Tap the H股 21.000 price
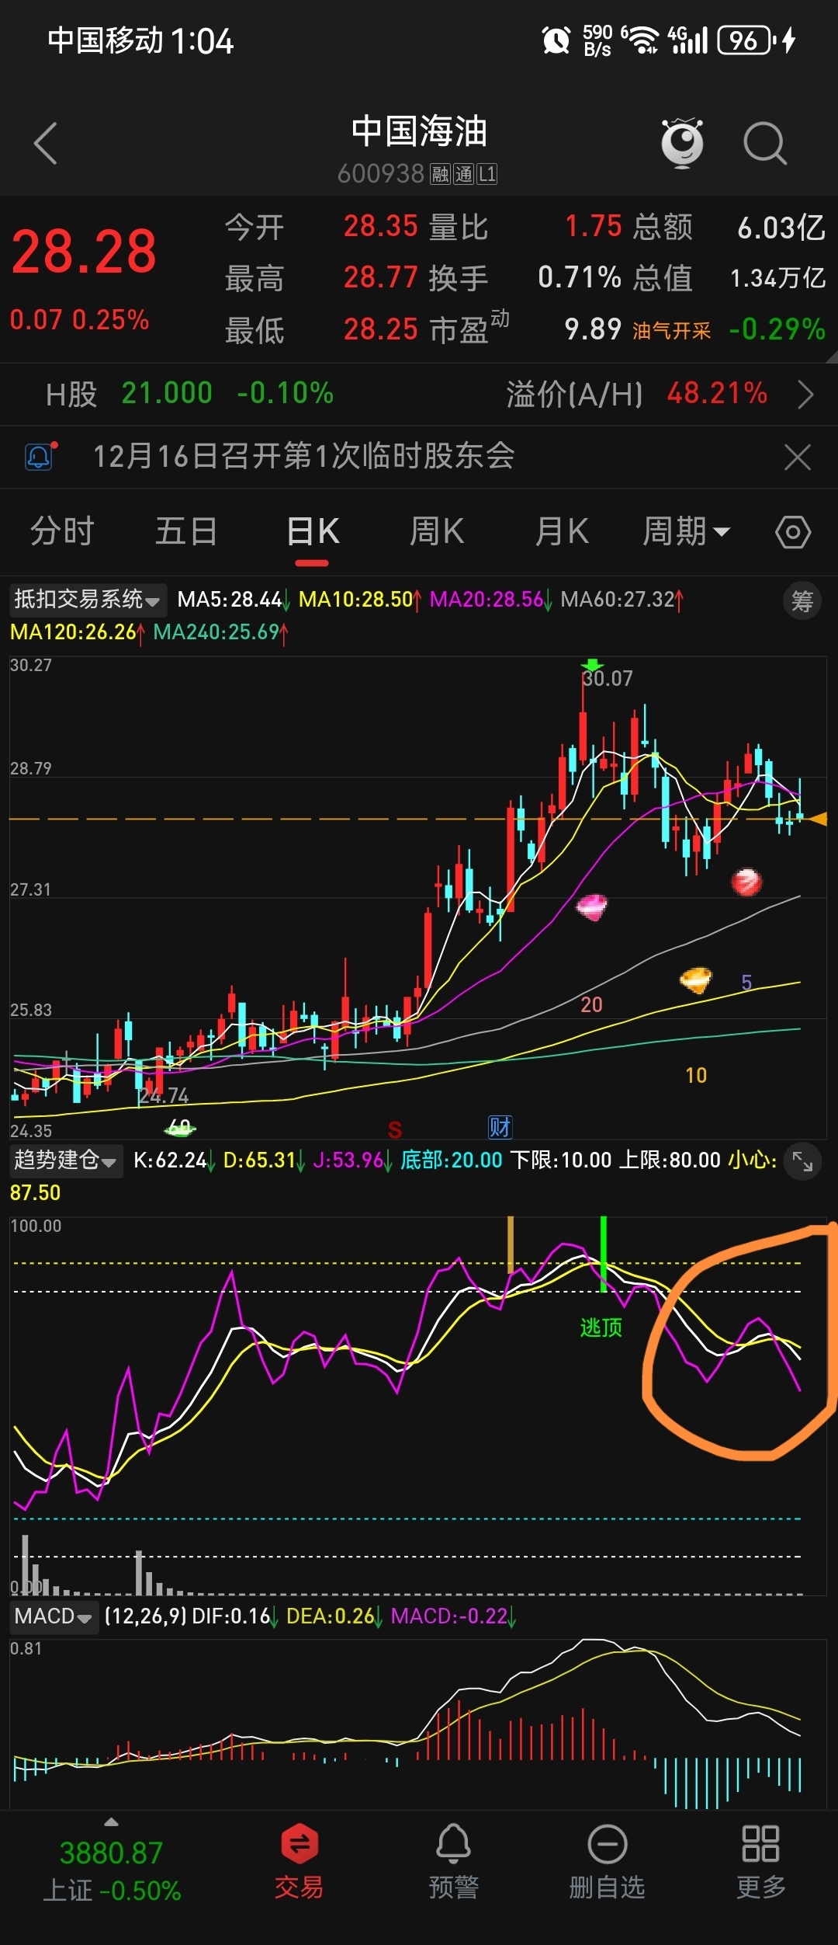Screen dimensions: 838x1945 [x=167, y=394]
